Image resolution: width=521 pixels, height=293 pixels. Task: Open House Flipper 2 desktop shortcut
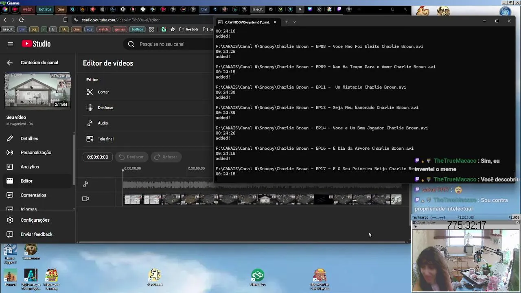click(10, 254)
